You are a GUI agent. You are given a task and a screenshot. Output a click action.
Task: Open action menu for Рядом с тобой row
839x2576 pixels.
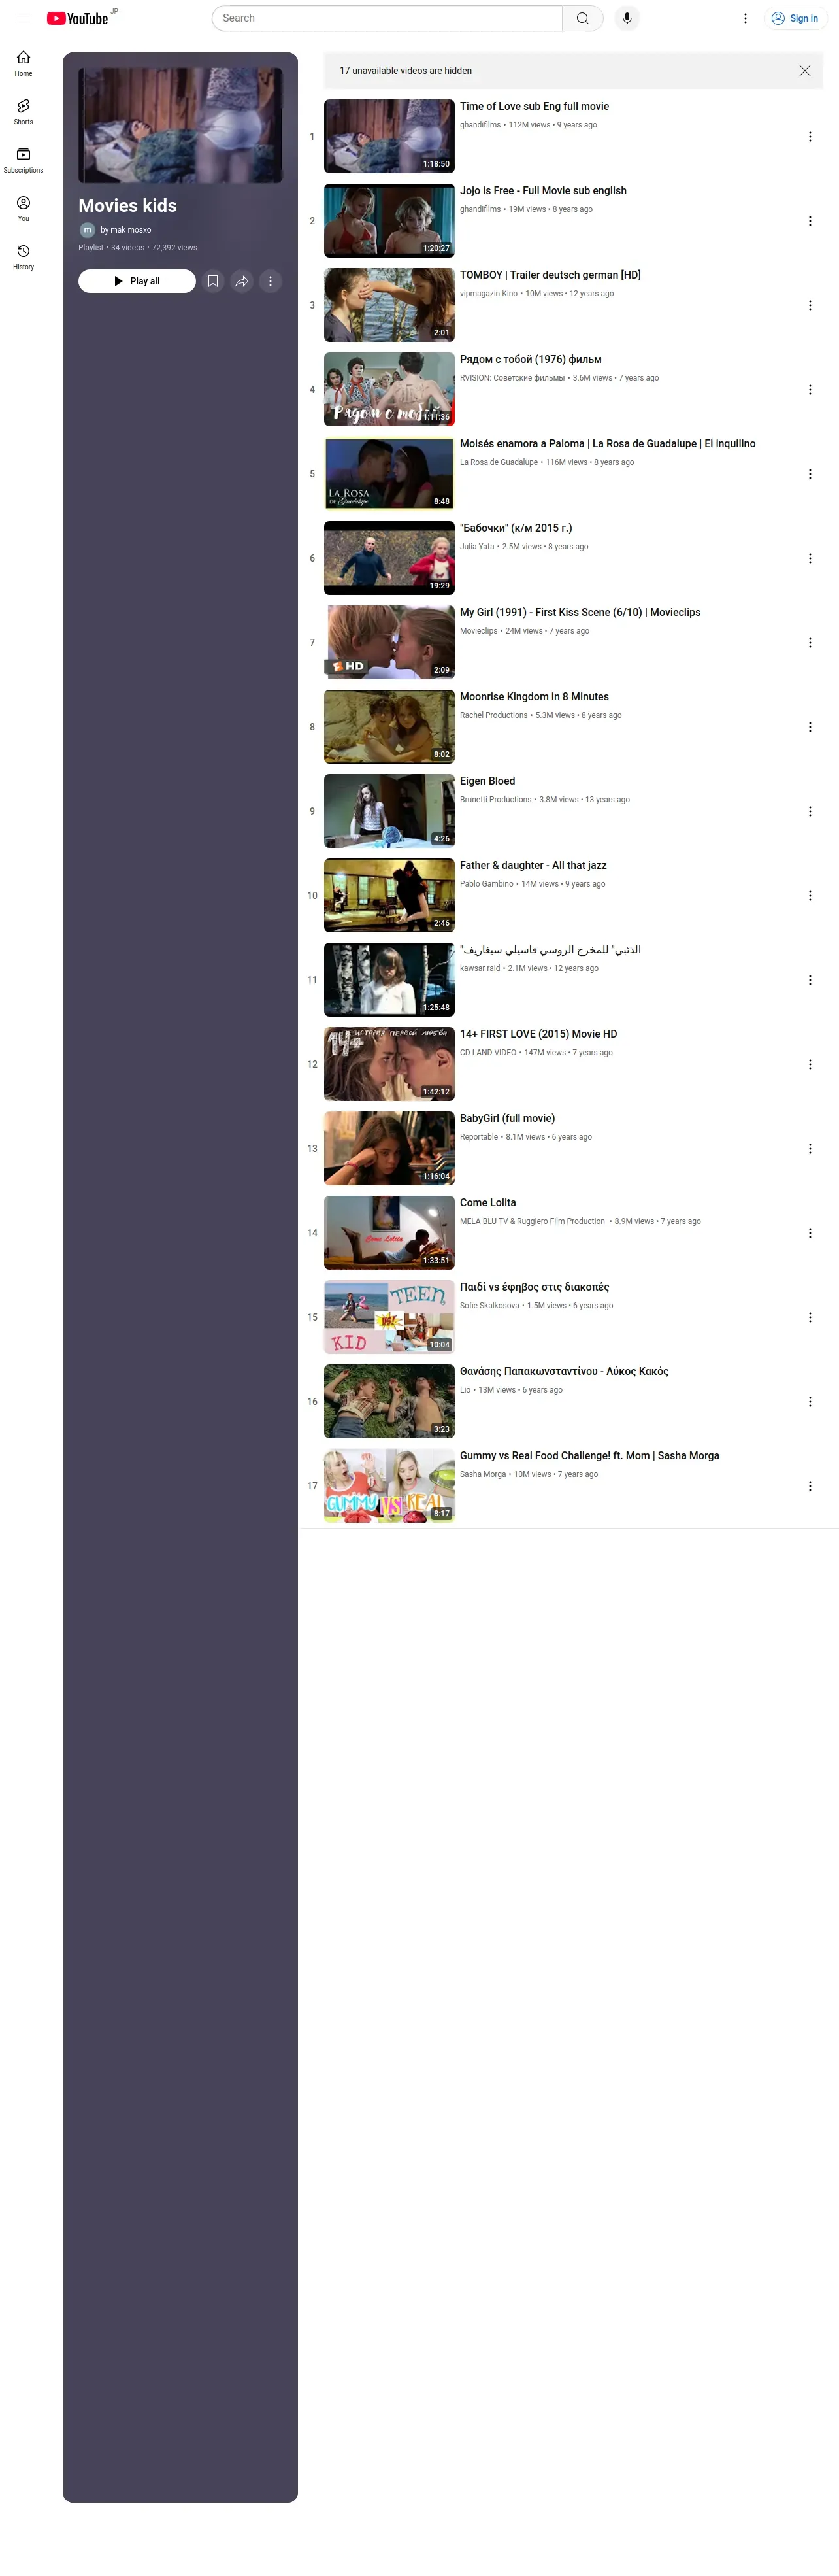(x=810, y=390)
